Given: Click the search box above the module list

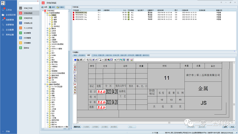Looking at the screenshot, I should pos(29,3).
